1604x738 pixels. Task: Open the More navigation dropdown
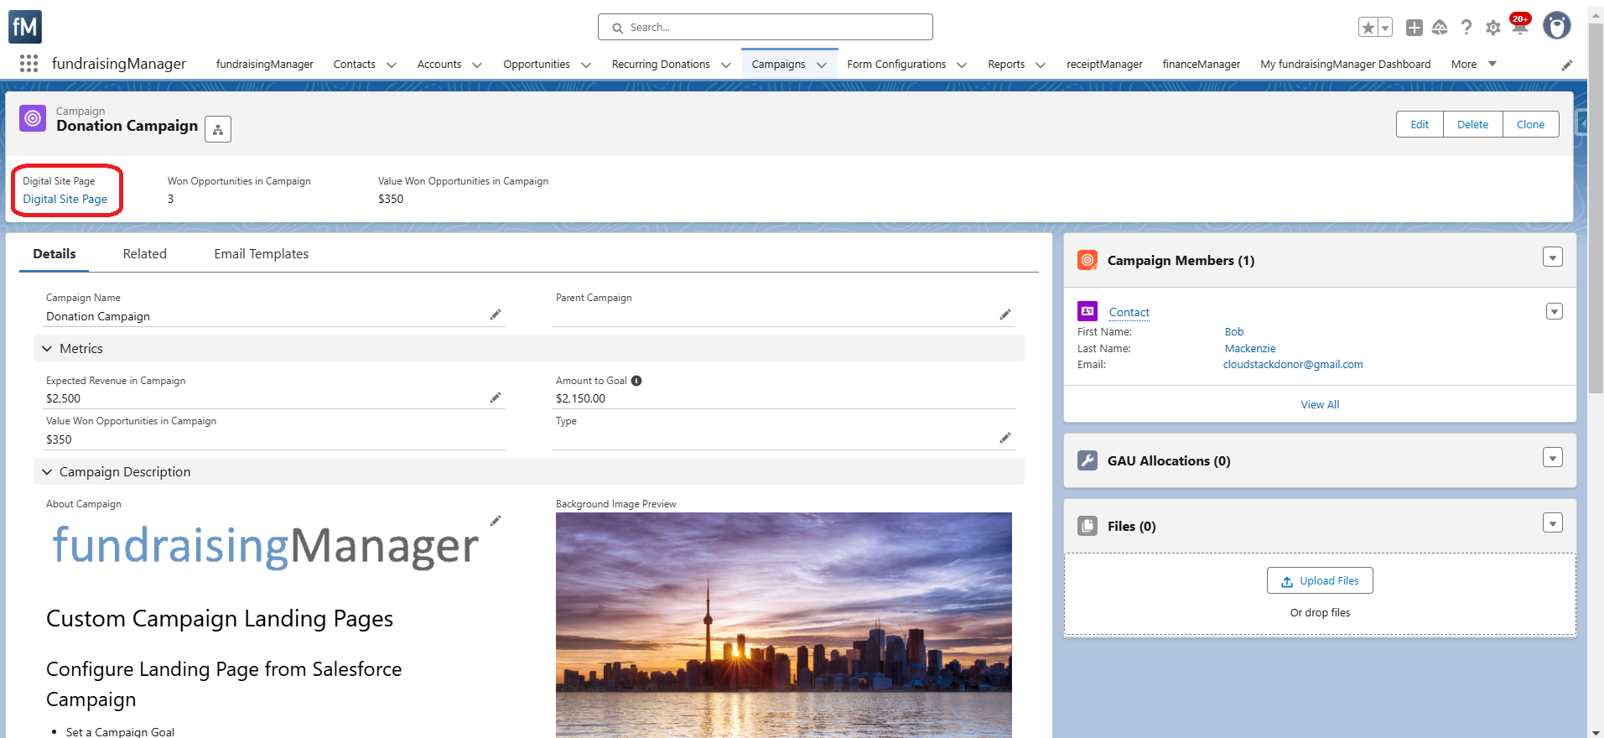[x=1473, y=64]
